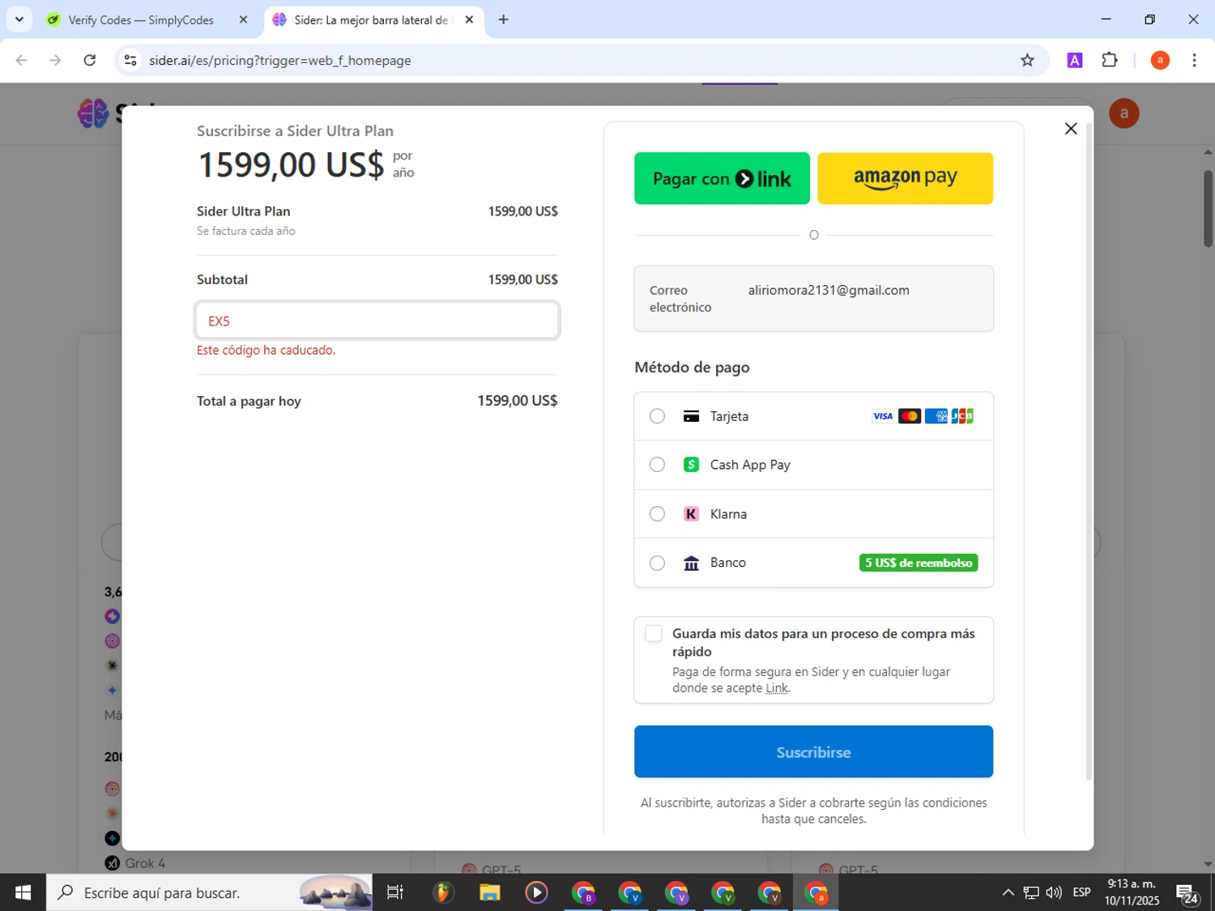The height and width of the screenshot is (911, 1215).
Task: Choose the Amazon Pay button
Action: (905, 178)
